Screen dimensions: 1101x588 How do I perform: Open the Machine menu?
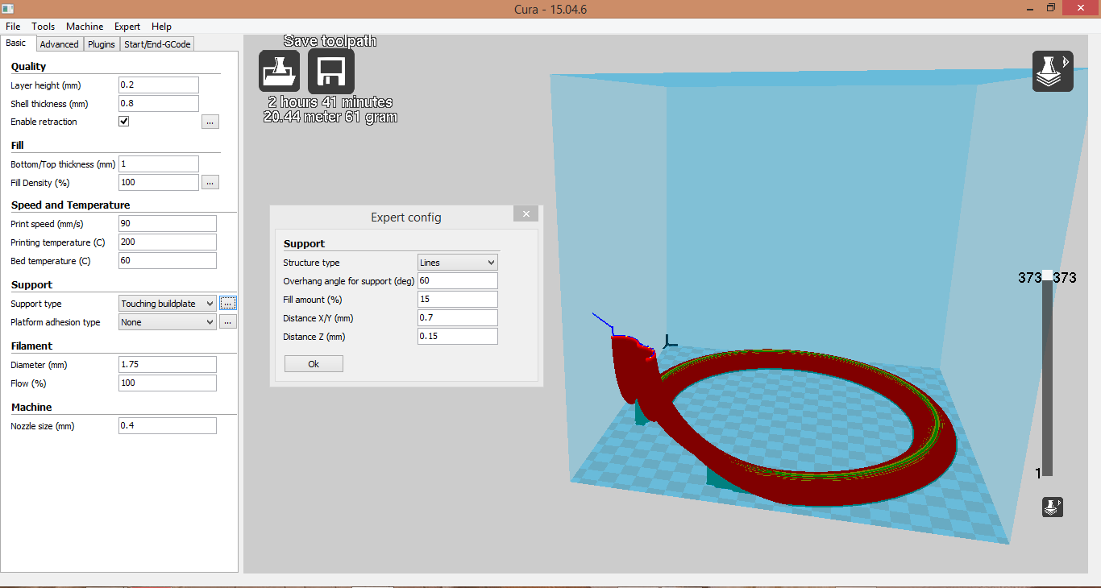click(x=85, y=27)
